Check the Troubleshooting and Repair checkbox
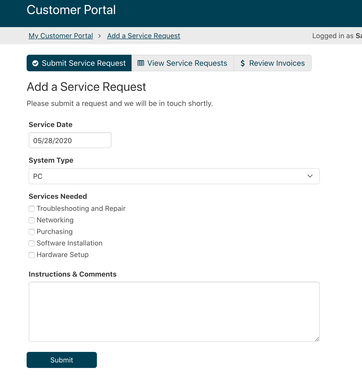 [32, 209]
